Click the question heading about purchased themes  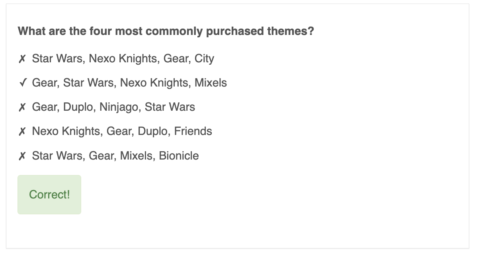pos(166,31)
